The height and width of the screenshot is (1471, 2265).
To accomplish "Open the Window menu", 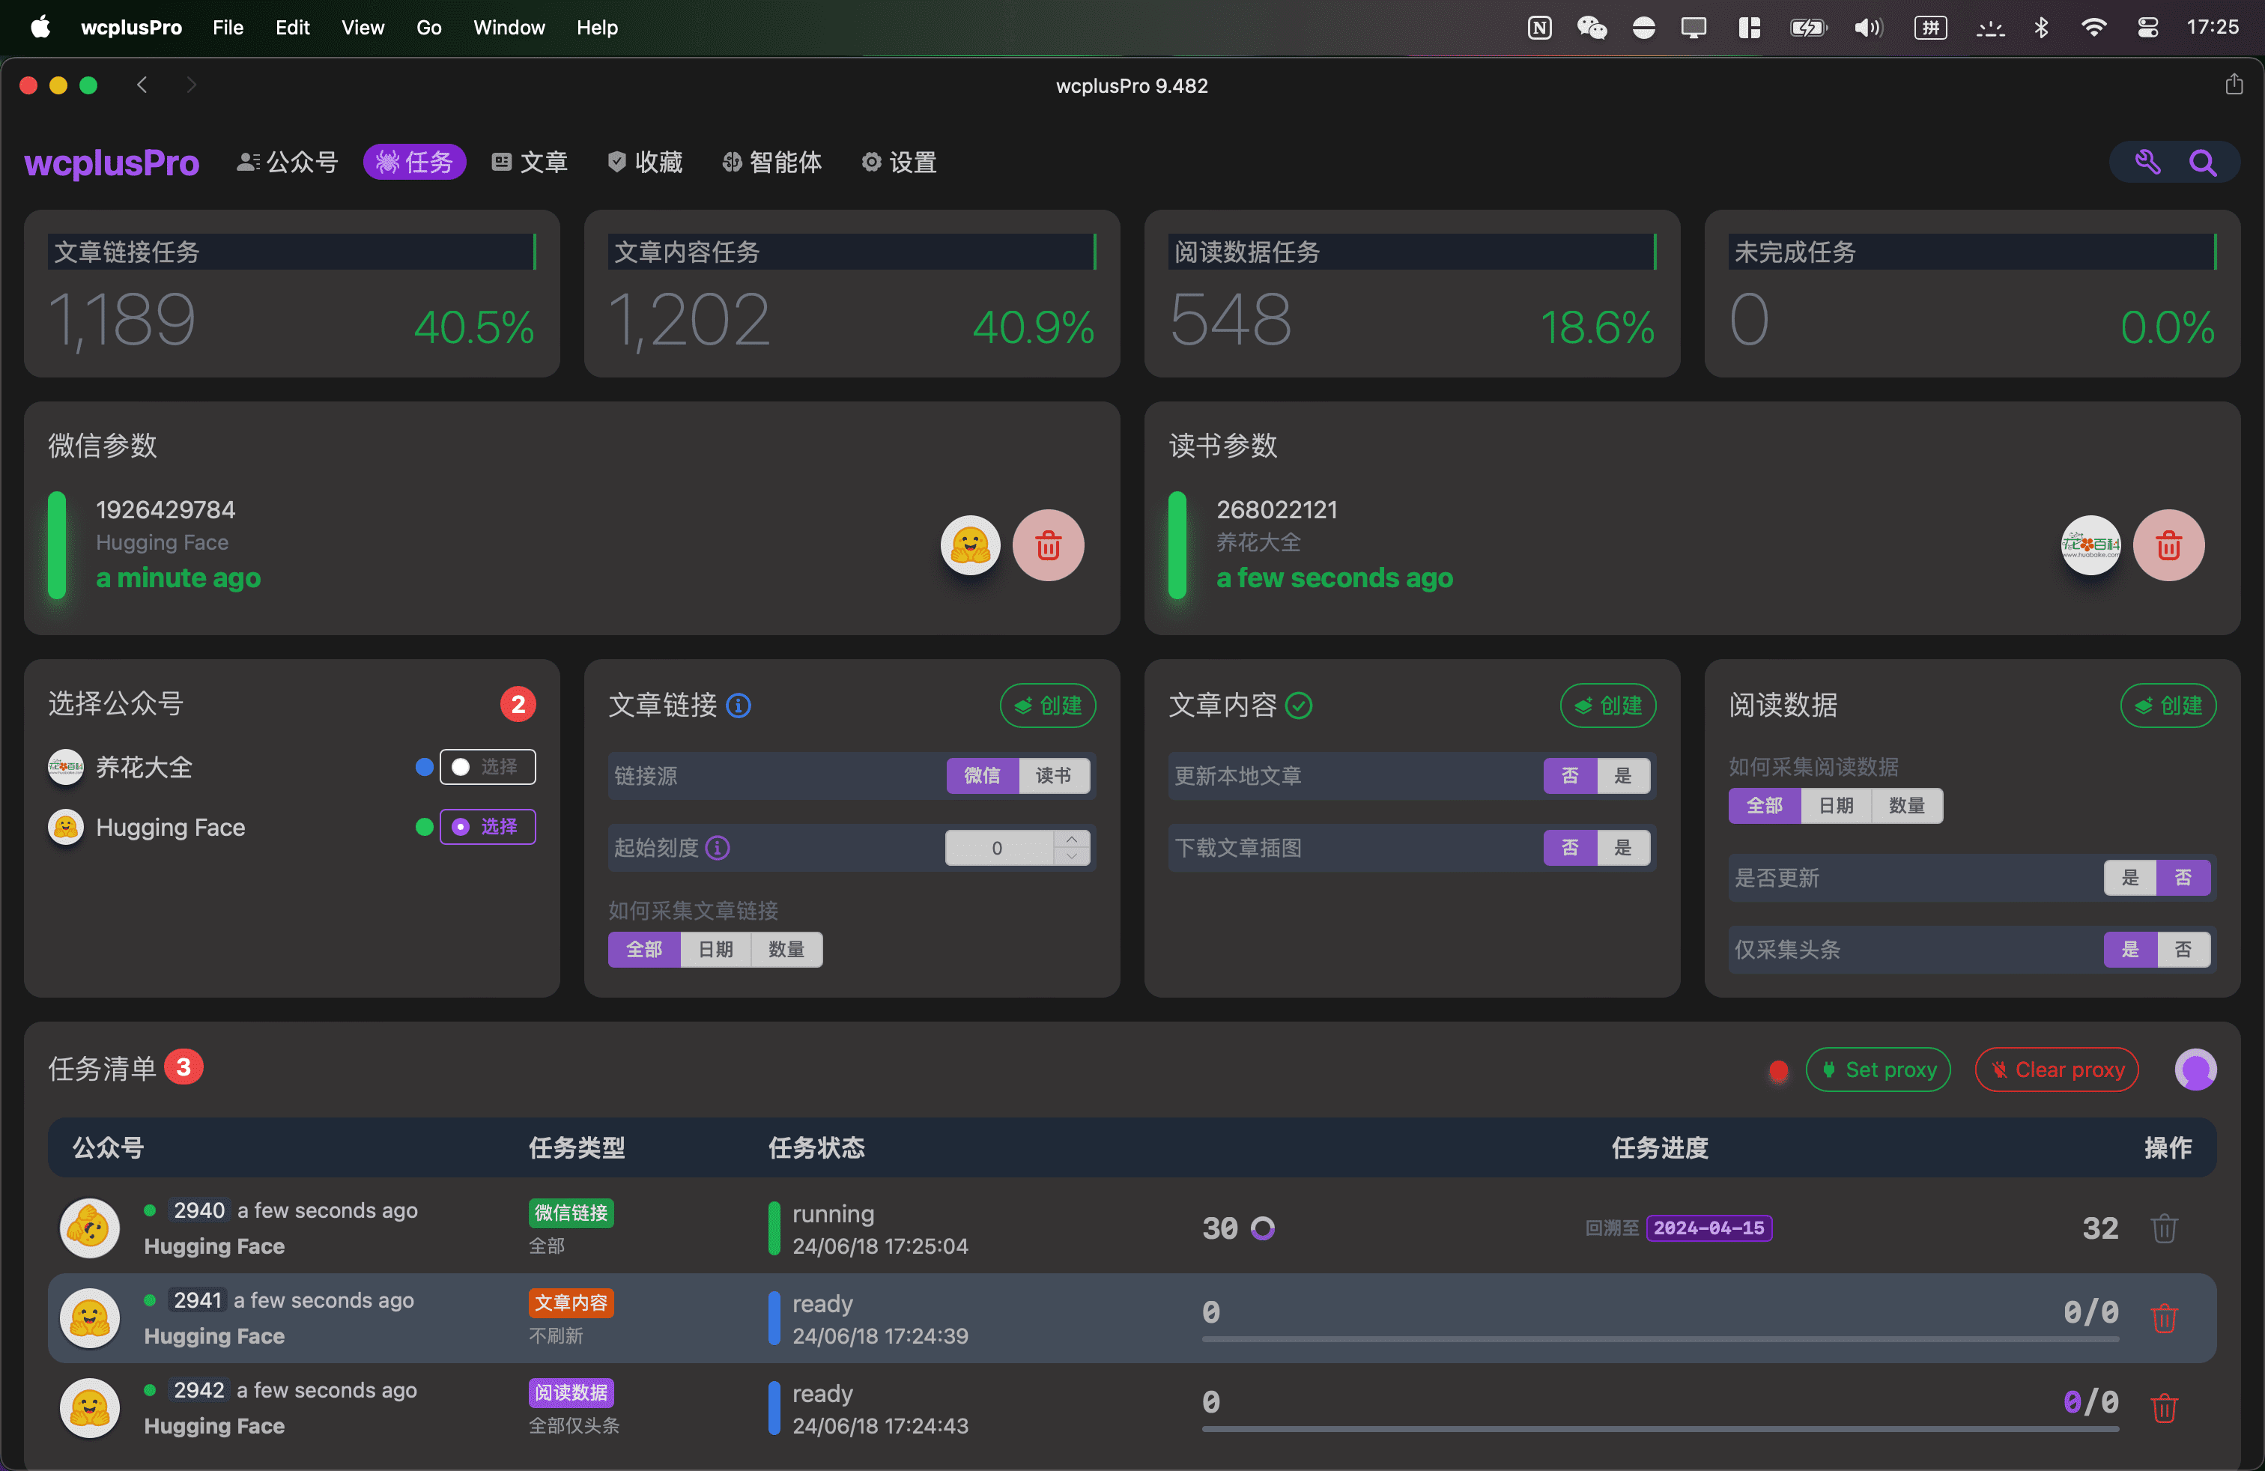I will [509, 28].
